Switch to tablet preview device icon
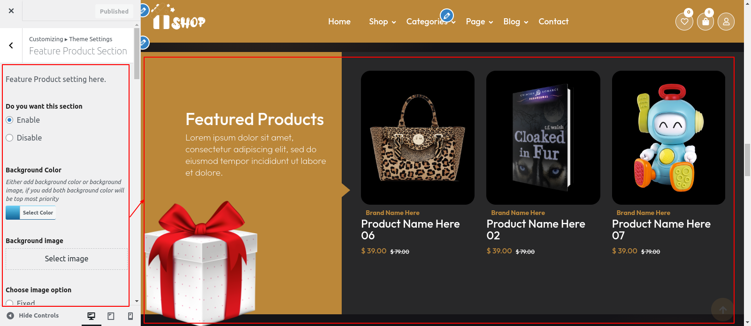Image resolution: width=751 pixels, height=326 pixels. pos(111,316)
